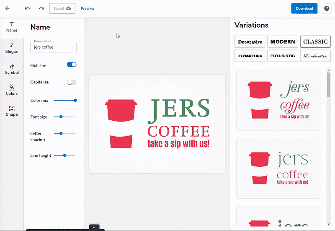The width and height of the screenshot is (335, 231).
Task: Open the Preview link
Action: tap(88, 8)
